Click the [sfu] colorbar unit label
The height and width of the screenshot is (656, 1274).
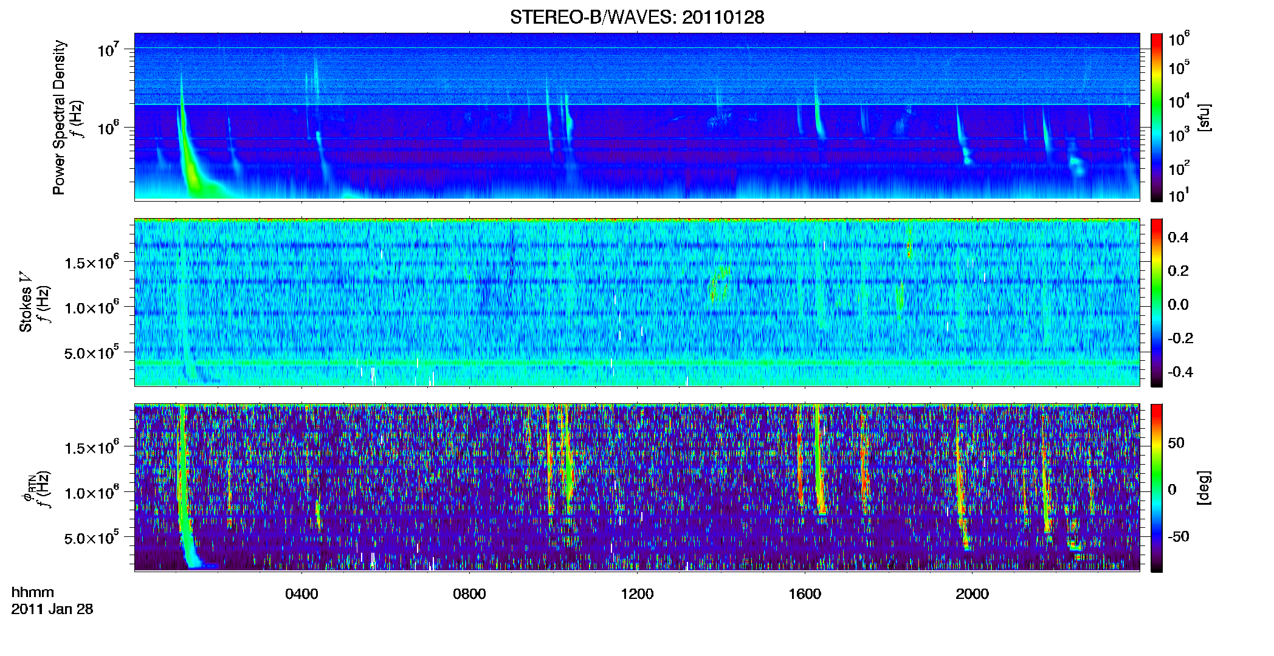point(1204,118)
